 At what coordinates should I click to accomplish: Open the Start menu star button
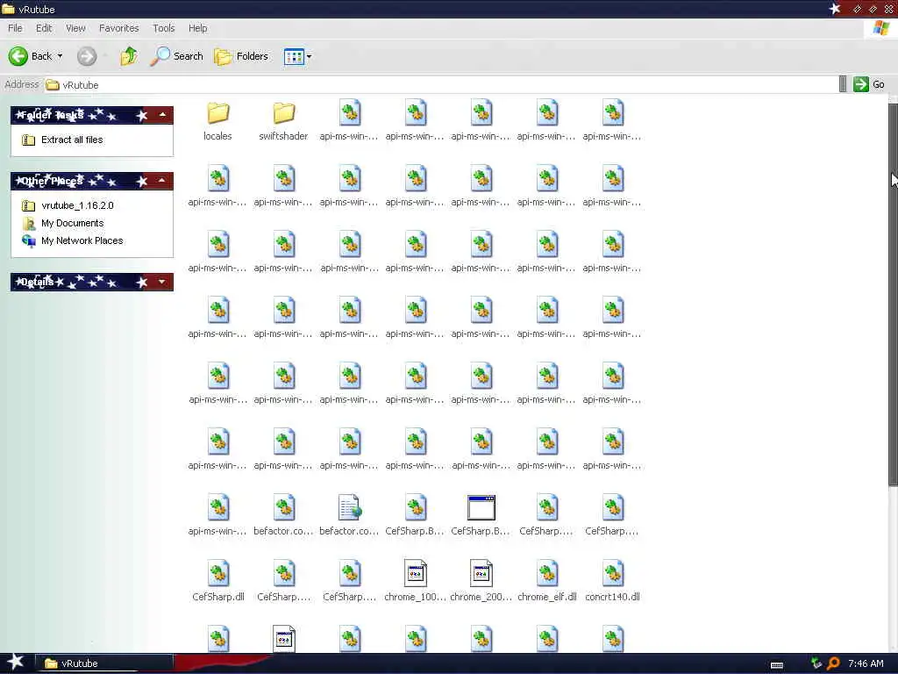click(16, 663)
